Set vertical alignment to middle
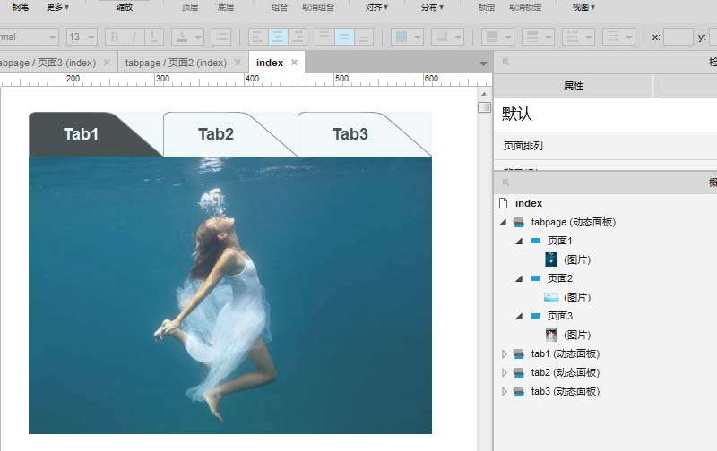This screenshot has height=451, width=717. pyautogui.click(x=345, y=37)
